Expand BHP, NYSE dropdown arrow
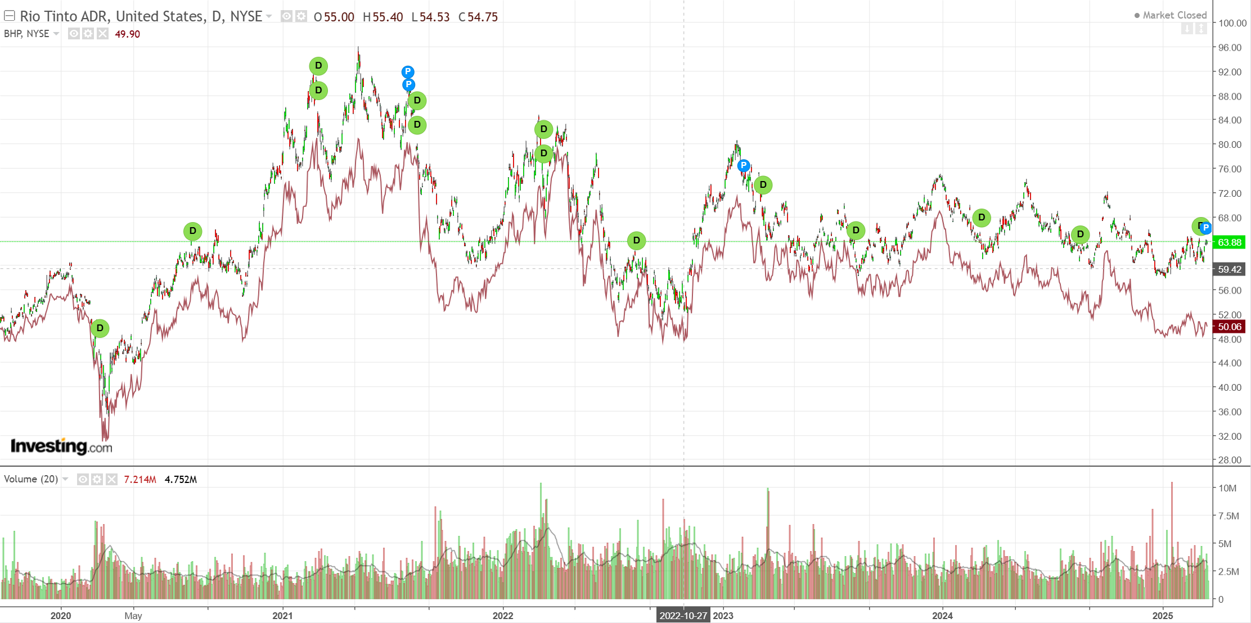The image size is (1251, 623). [56, 34]
